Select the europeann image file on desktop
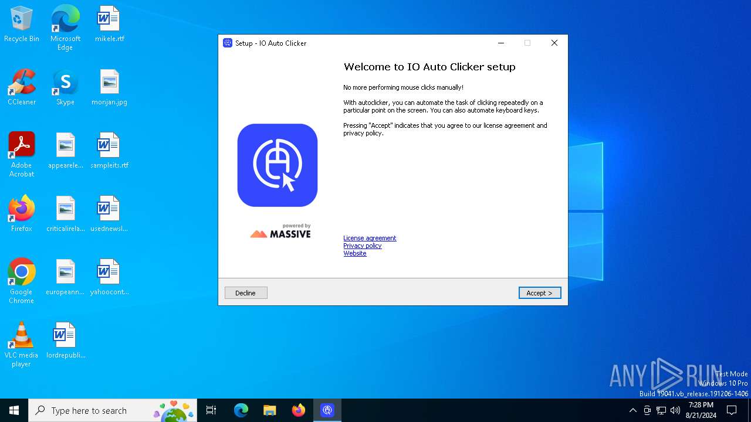The width and height of the screenshot is (751, 422). [x=65, y=278]
